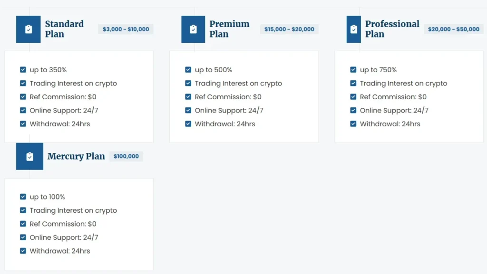Click the 'Mercury Plan' title text
This screenshot has width=487, height=274.
pyautogui.click(x=76, y=156)
